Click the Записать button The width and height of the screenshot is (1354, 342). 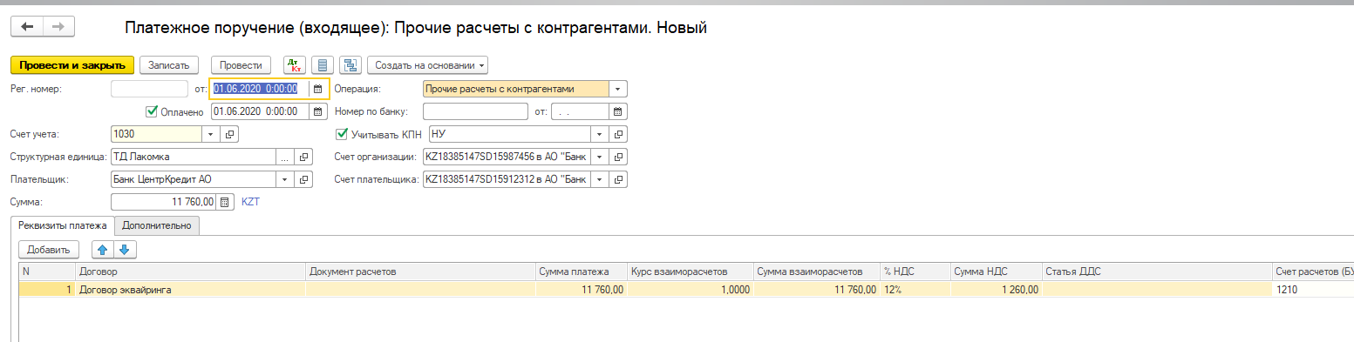pos(169,65)
